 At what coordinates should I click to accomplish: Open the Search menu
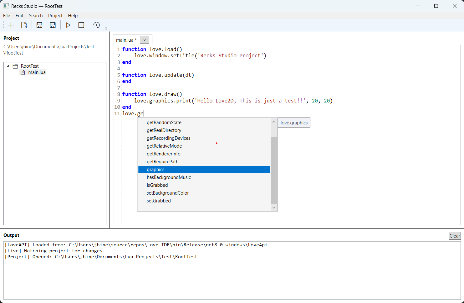[x=36, y=16]
